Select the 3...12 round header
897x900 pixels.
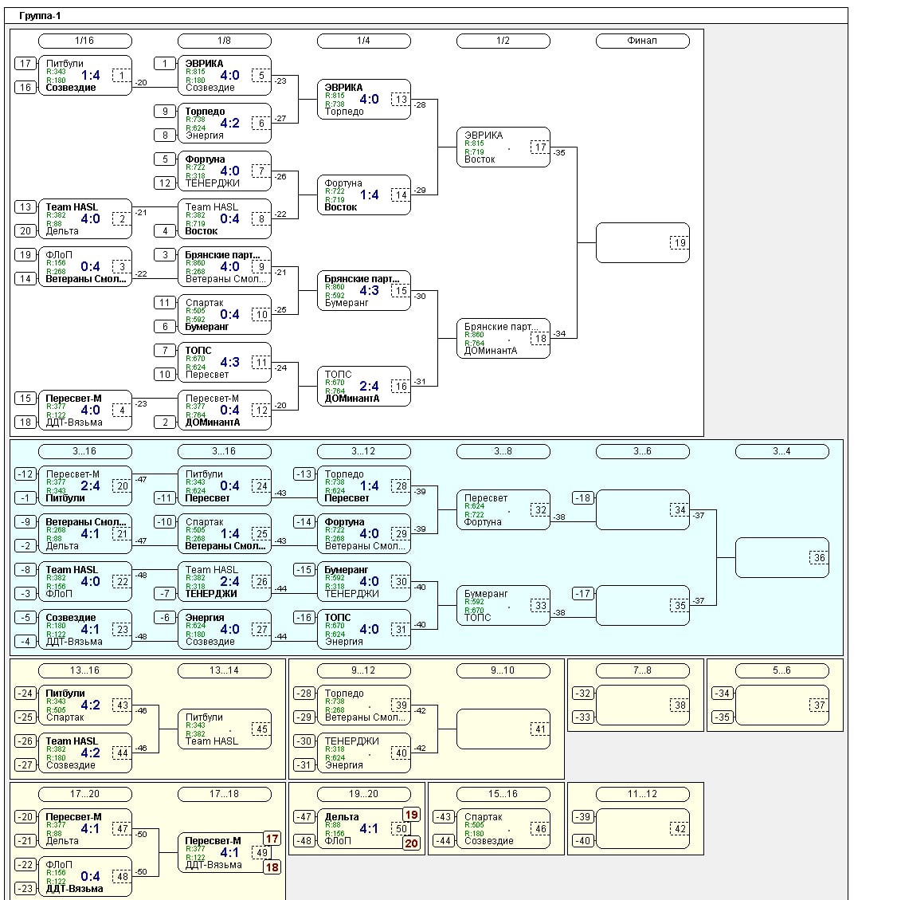point(363,451)
